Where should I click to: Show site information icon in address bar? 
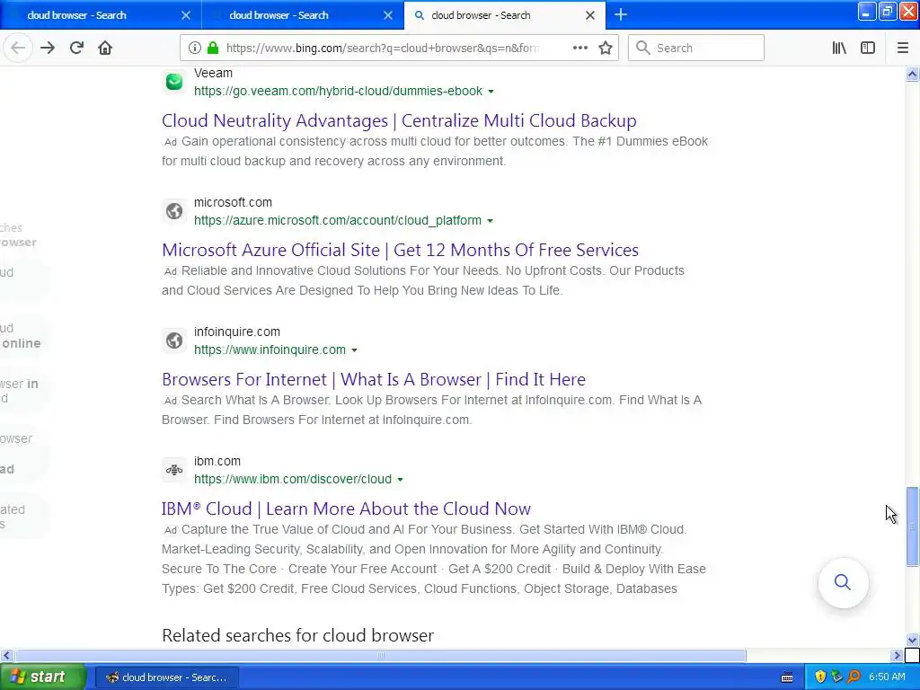click(195, 49)
